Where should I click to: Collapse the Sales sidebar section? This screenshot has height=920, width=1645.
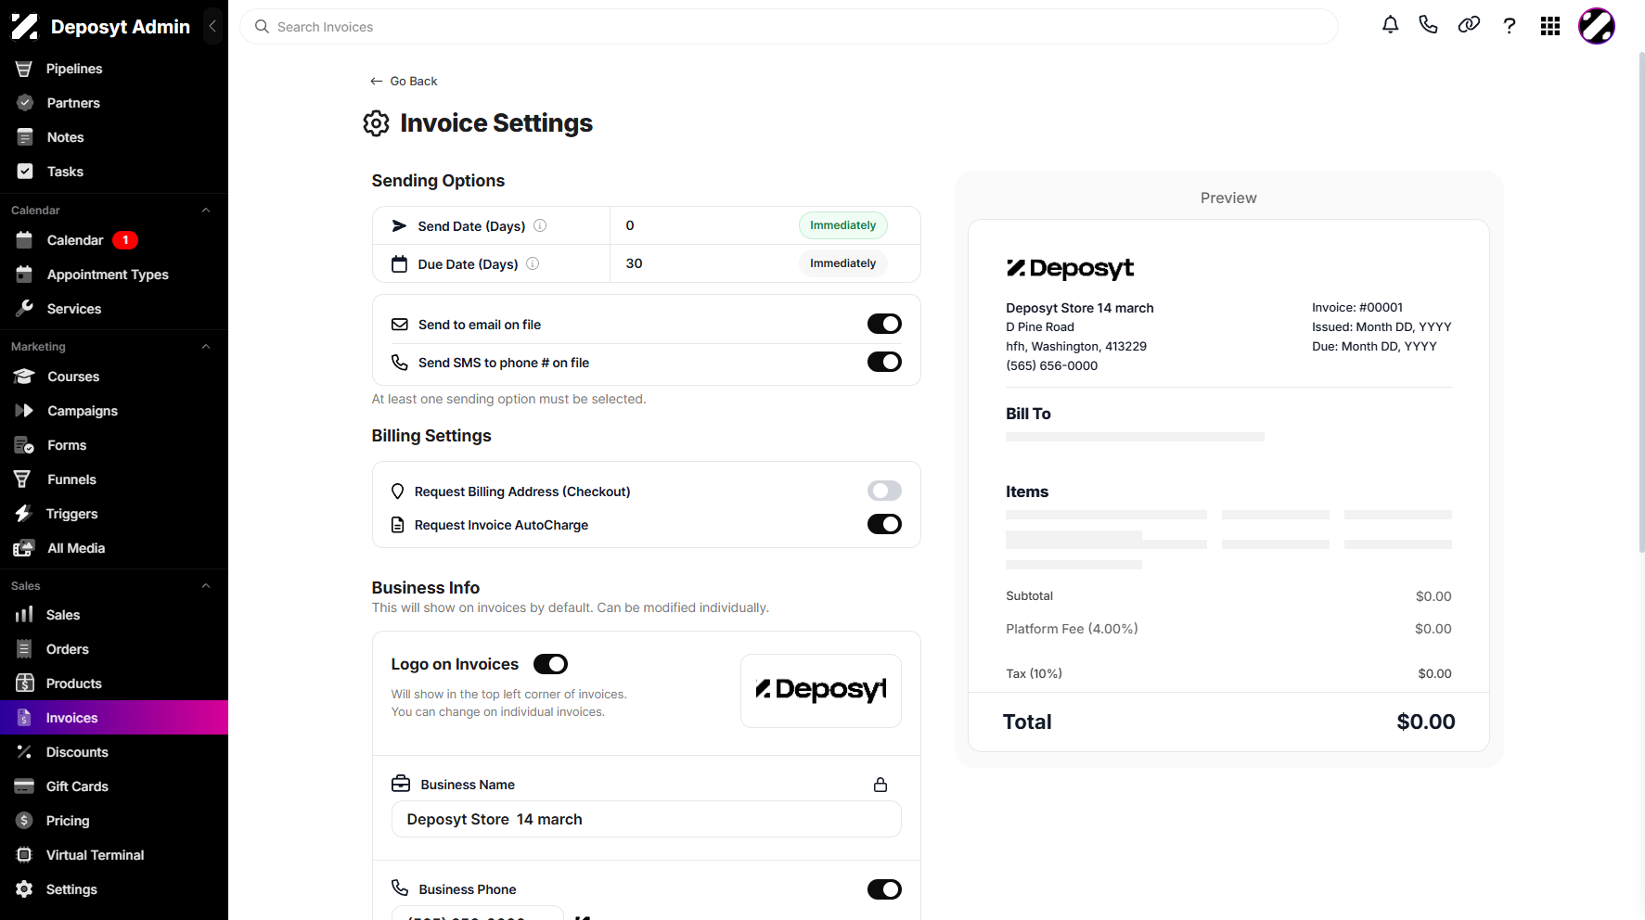click(x=206, y=586)
